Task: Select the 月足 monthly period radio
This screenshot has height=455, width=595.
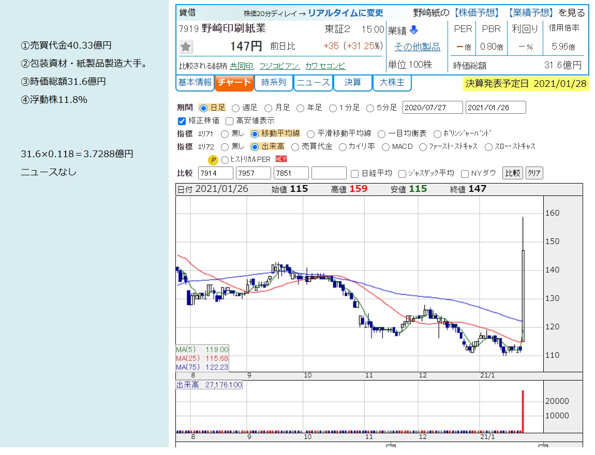Action: click(269, 108)
